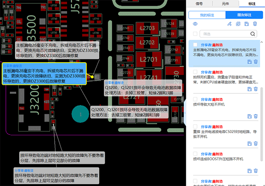Click the save icon in the annotation toolbar
Screen dimensions: 265x186
click(x=247, y=24)
